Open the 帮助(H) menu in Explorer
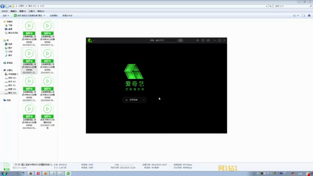The height and width of the screenshot is (176, 313). click(41, 11)
